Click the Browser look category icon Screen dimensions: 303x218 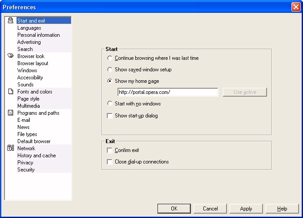10,56
